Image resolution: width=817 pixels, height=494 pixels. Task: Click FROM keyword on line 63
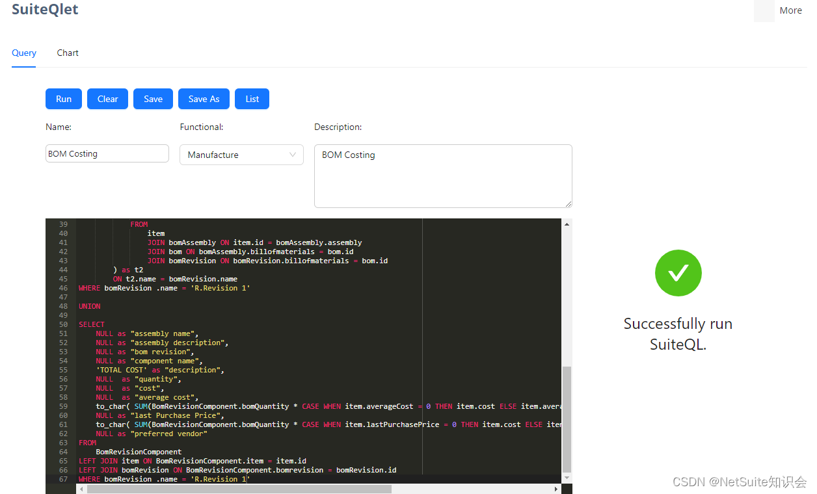(x=87, y=443)
